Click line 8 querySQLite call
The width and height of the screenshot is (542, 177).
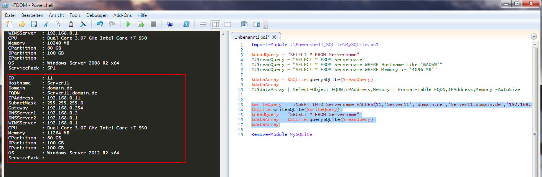(x=312, y=79)
